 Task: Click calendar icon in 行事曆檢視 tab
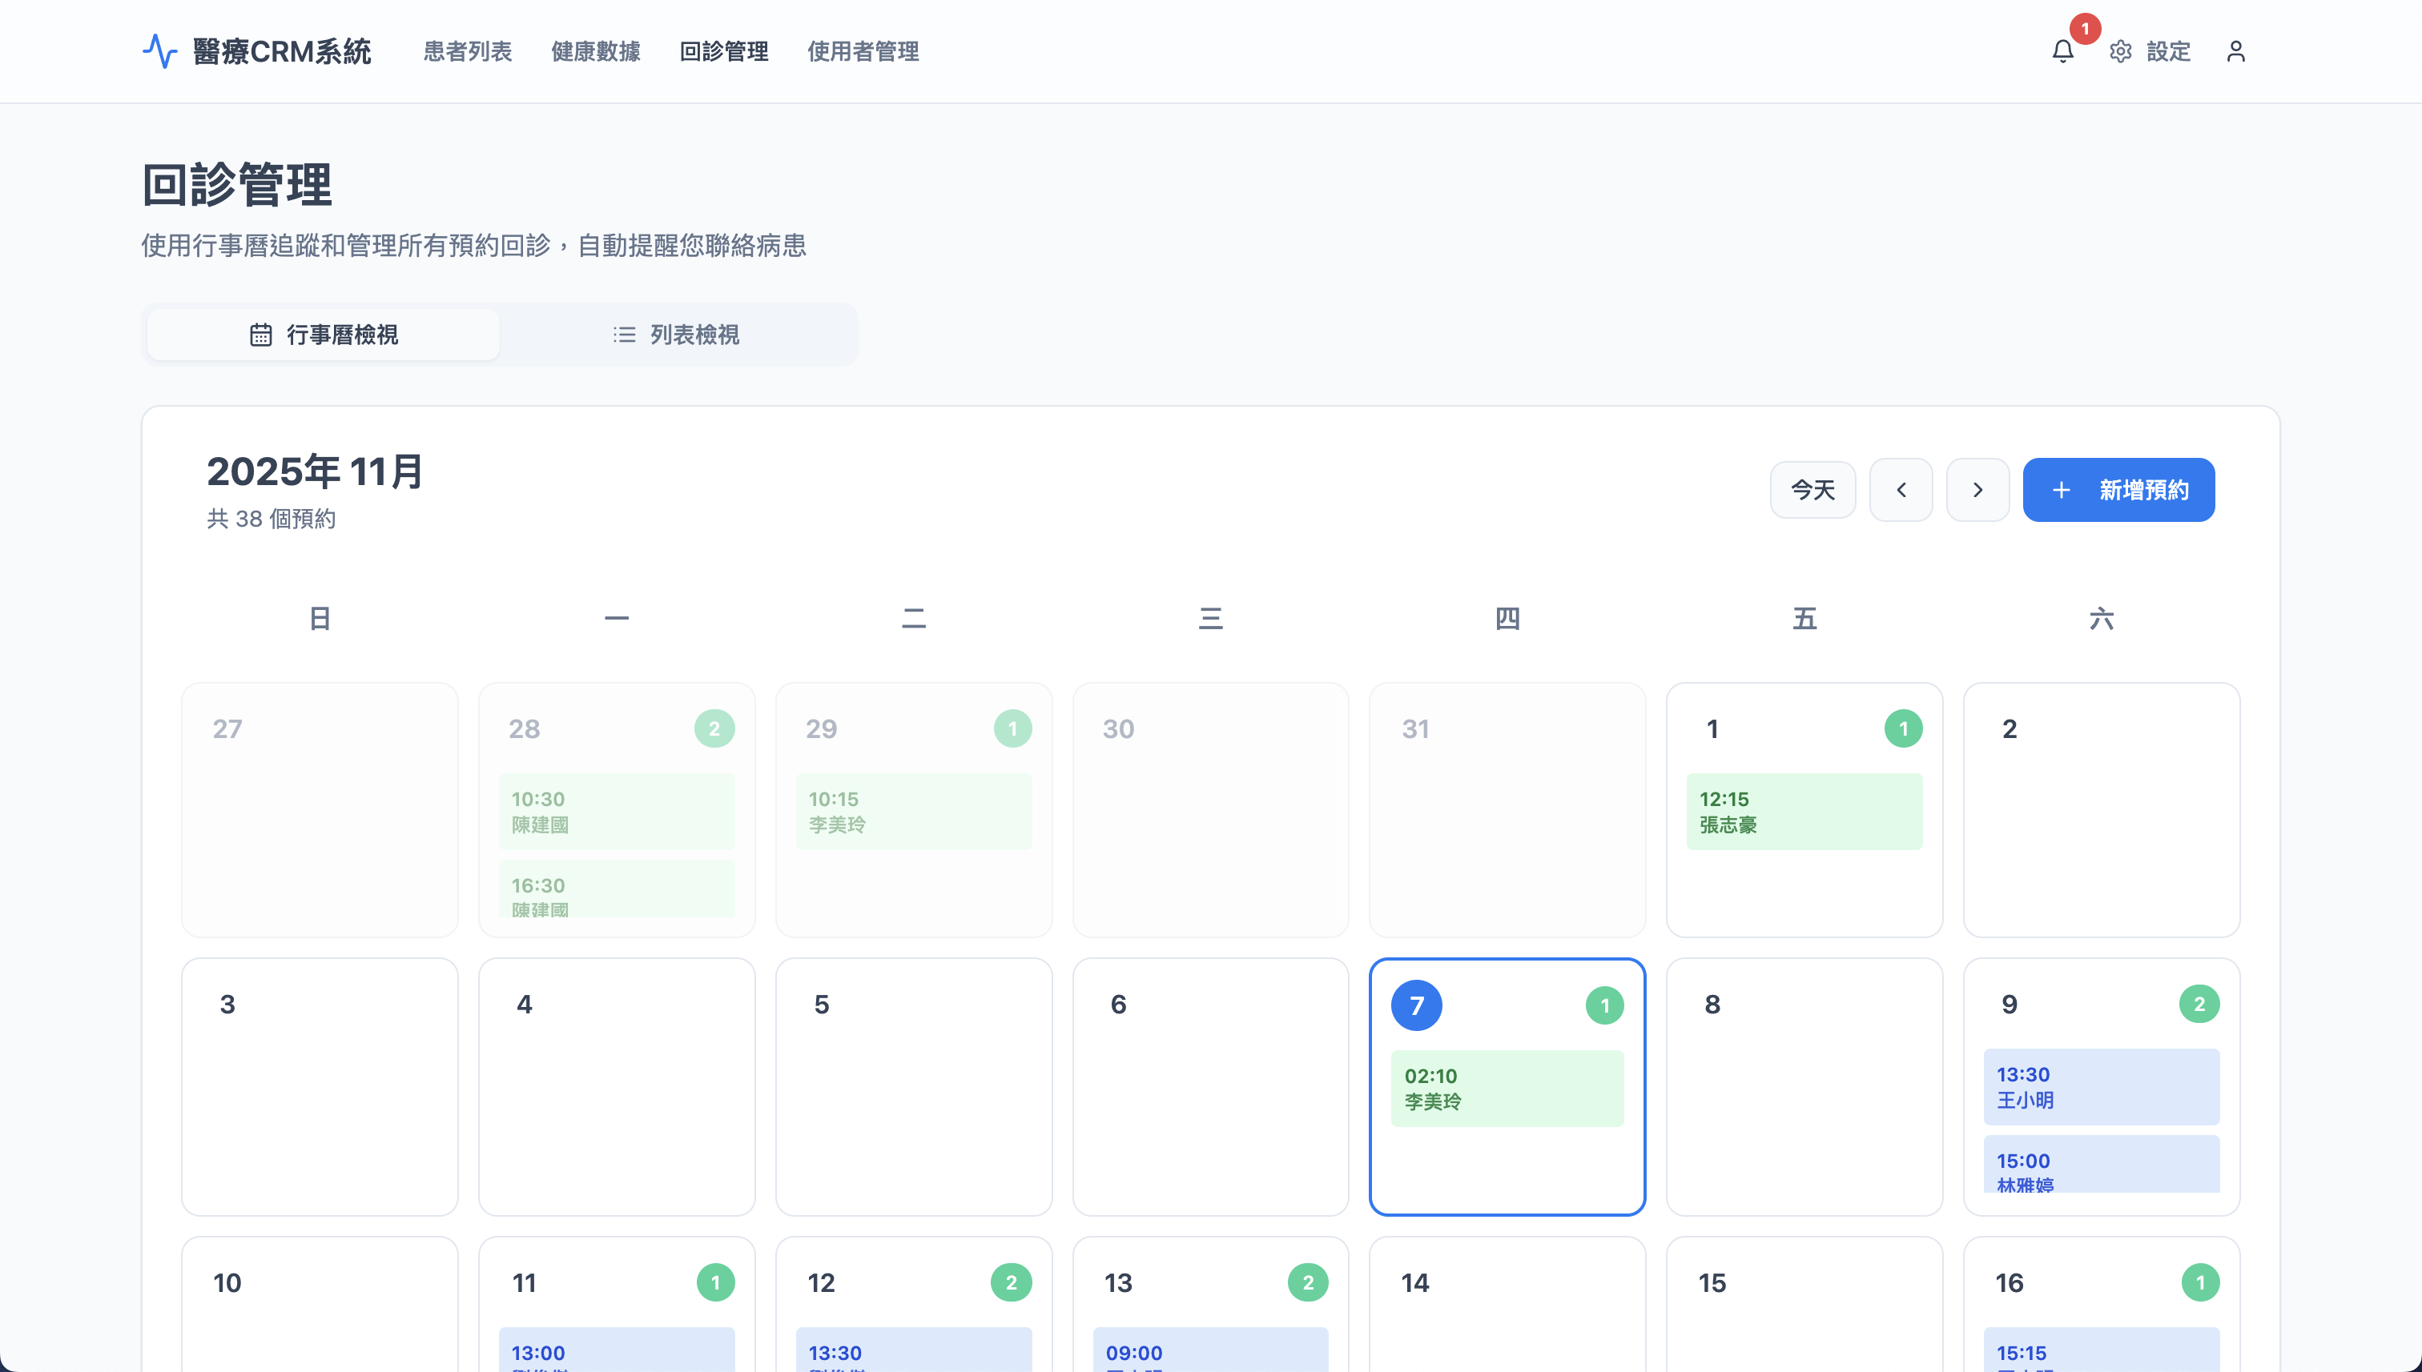(x=260, y=335)
